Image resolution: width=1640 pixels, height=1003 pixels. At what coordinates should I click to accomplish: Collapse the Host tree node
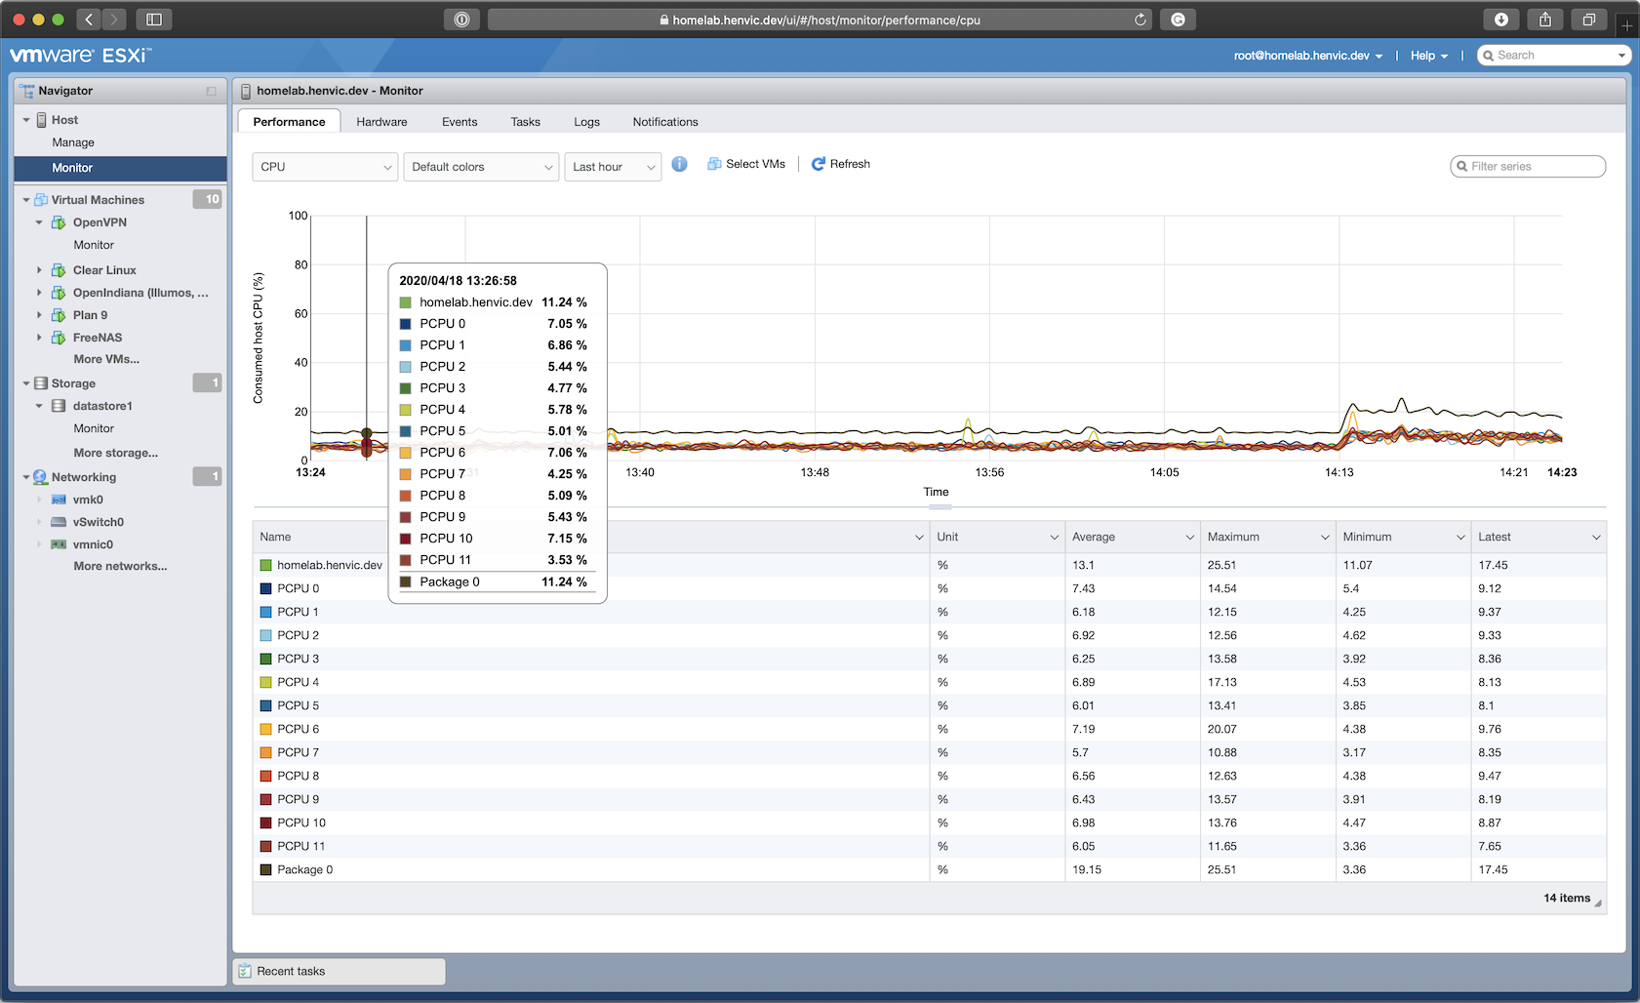26,120
